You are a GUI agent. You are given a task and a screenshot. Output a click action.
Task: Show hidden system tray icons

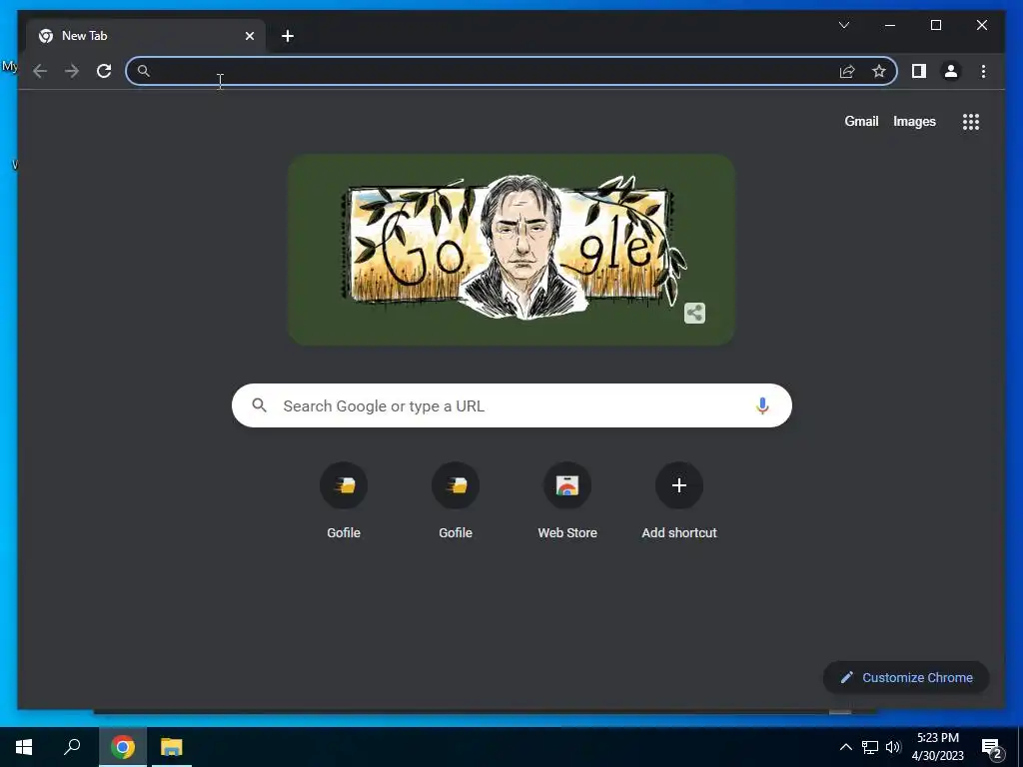(x=845, y=747)
